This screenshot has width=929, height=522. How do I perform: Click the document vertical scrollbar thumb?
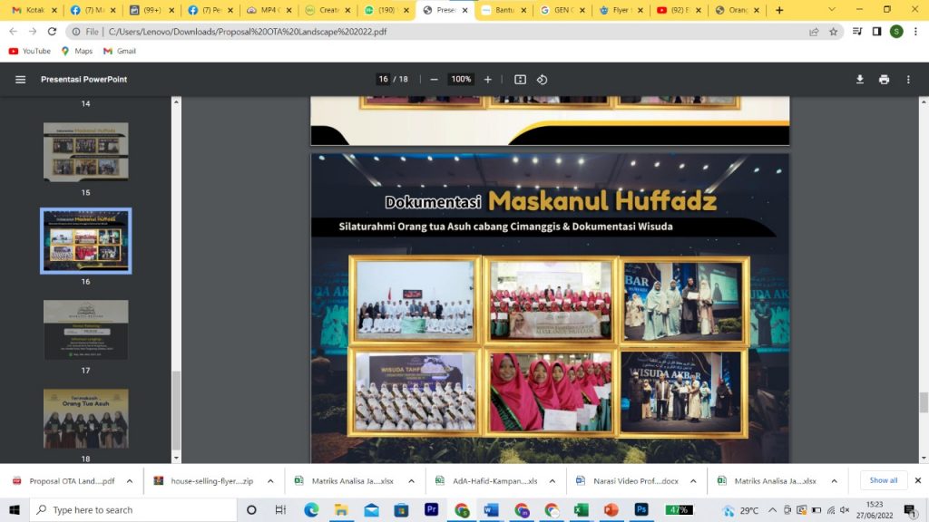point(924,401)
